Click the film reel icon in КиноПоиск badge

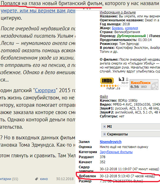(x=154, y=86)
